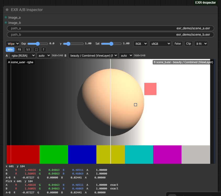Click the first A-B R value -0.07227

click(x=28, y=178)
